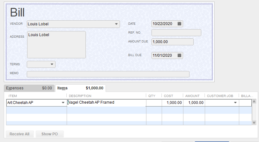The height and width of the screenshot is (142, 259).
Task: Click the Qty cell for Cheetah AP
Action: (154, 103)
